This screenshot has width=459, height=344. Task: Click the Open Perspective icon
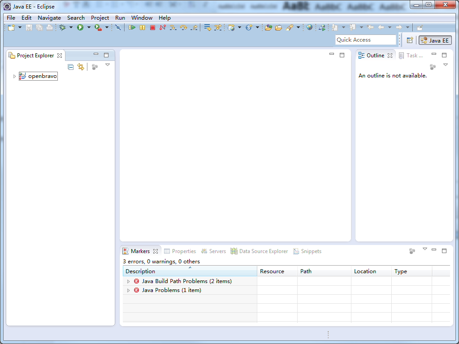coord(410,40)
